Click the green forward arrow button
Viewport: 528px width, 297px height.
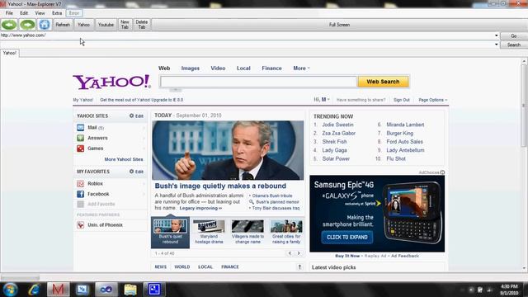pos(27,25)
